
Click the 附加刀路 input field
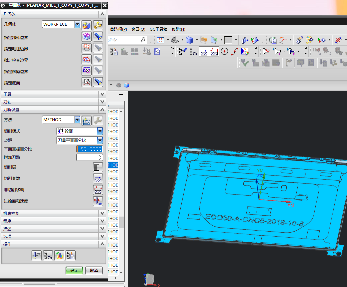coord(89,158)
